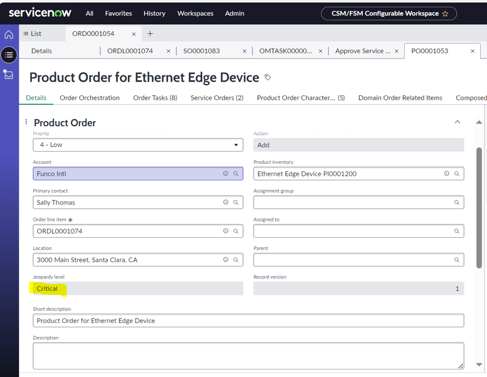
Task: Open section menu dots beside Product Order
Action: (x=26, y=122)
